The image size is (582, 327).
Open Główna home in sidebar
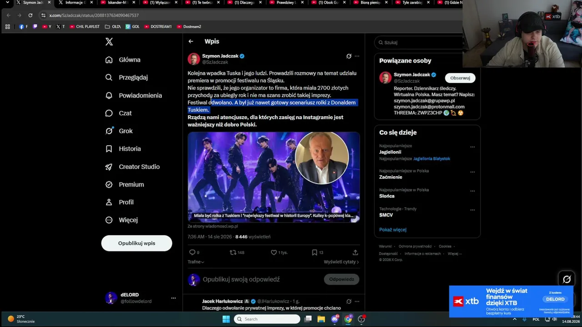click(x=123, y=59)
